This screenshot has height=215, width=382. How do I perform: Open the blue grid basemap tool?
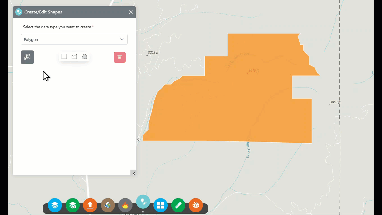click(x=161, y=205)
